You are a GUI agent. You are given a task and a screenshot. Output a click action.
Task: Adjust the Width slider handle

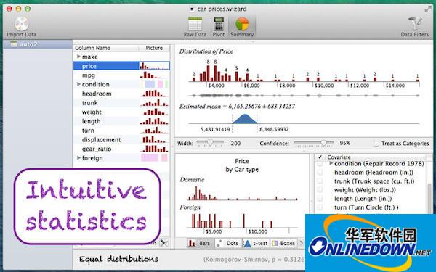[210, 143]
